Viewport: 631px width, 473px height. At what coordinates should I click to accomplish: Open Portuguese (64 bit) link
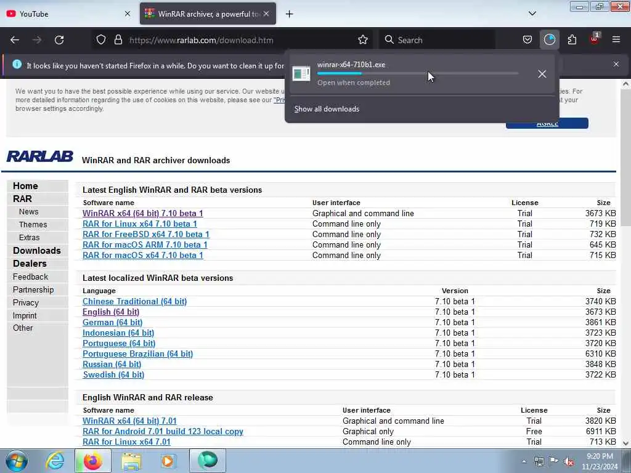(x=119, y=343)
